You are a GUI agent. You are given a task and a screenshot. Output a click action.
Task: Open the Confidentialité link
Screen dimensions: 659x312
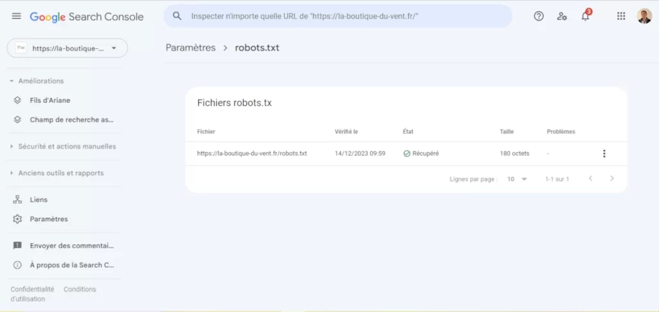tap(32, 289)
